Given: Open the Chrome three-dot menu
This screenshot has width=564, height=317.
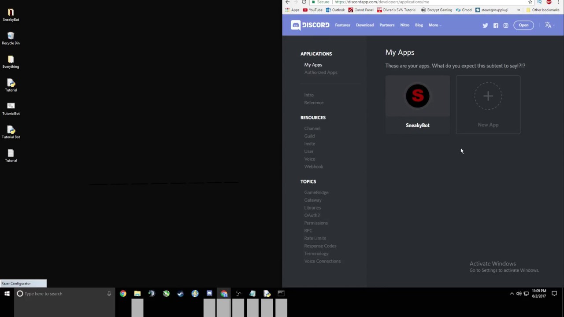Looking at the screenshot, I should [558, 2].
